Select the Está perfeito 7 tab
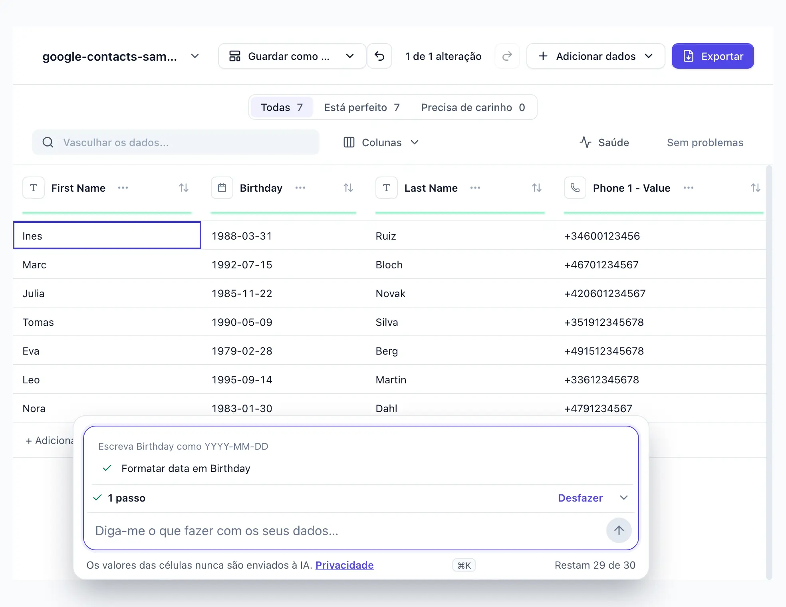The width and height of the screenshot is (786, 607). 362,107
